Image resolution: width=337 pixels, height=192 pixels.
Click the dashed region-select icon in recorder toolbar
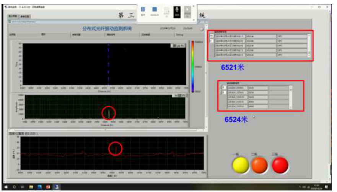click(x=166, y=10)
